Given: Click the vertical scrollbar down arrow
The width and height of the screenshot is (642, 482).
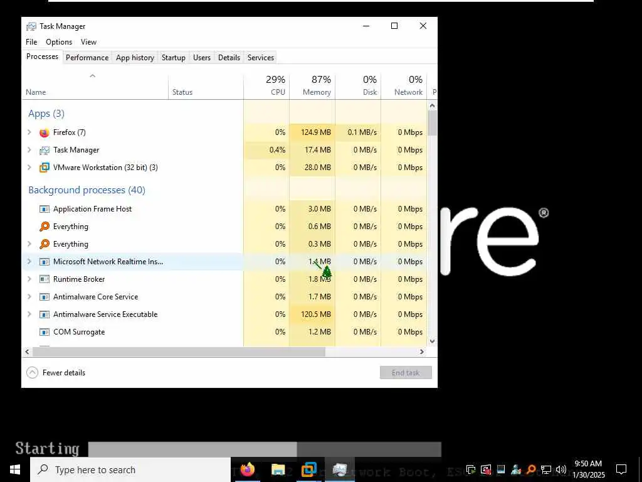Looking at the screenshot, I should point(433,341).
